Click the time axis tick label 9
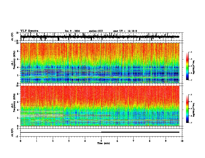205x158 pixels. coord(166,141)
